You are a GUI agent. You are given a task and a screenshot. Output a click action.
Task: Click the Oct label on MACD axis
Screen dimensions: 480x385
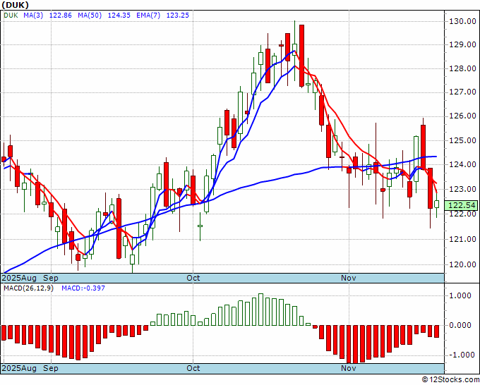point(193,368)
